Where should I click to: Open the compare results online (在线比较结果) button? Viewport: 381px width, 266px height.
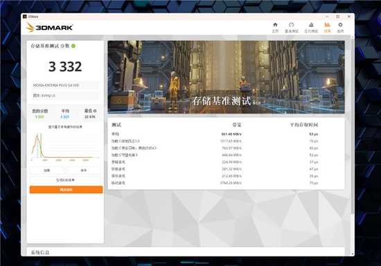click(65, 180)
